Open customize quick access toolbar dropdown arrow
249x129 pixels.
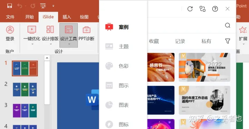pos(53,6)
